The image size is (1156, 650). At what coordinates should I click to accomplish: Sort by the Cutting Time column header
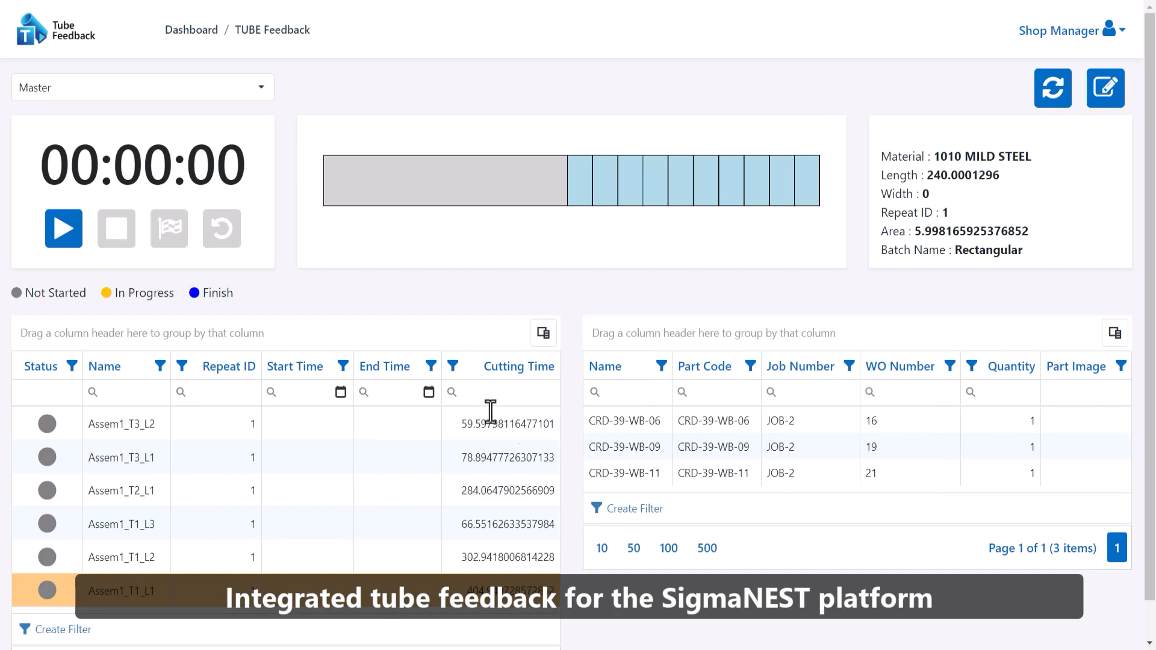click(518, 366)
